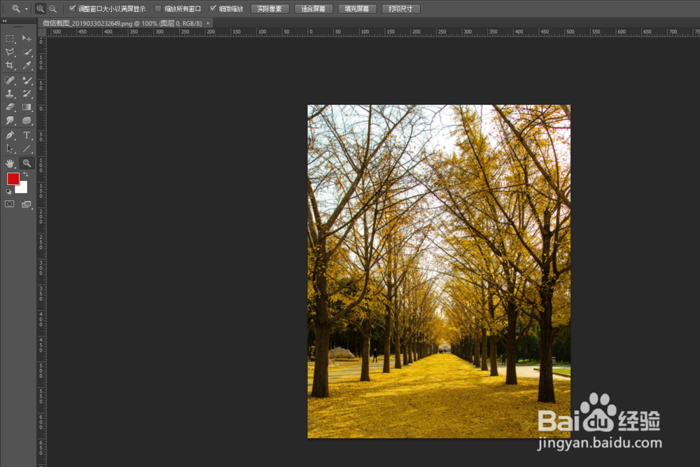Choose Zoom Out mode in options bar
This screenshot has height=467, width=700.
pos(52,8)
